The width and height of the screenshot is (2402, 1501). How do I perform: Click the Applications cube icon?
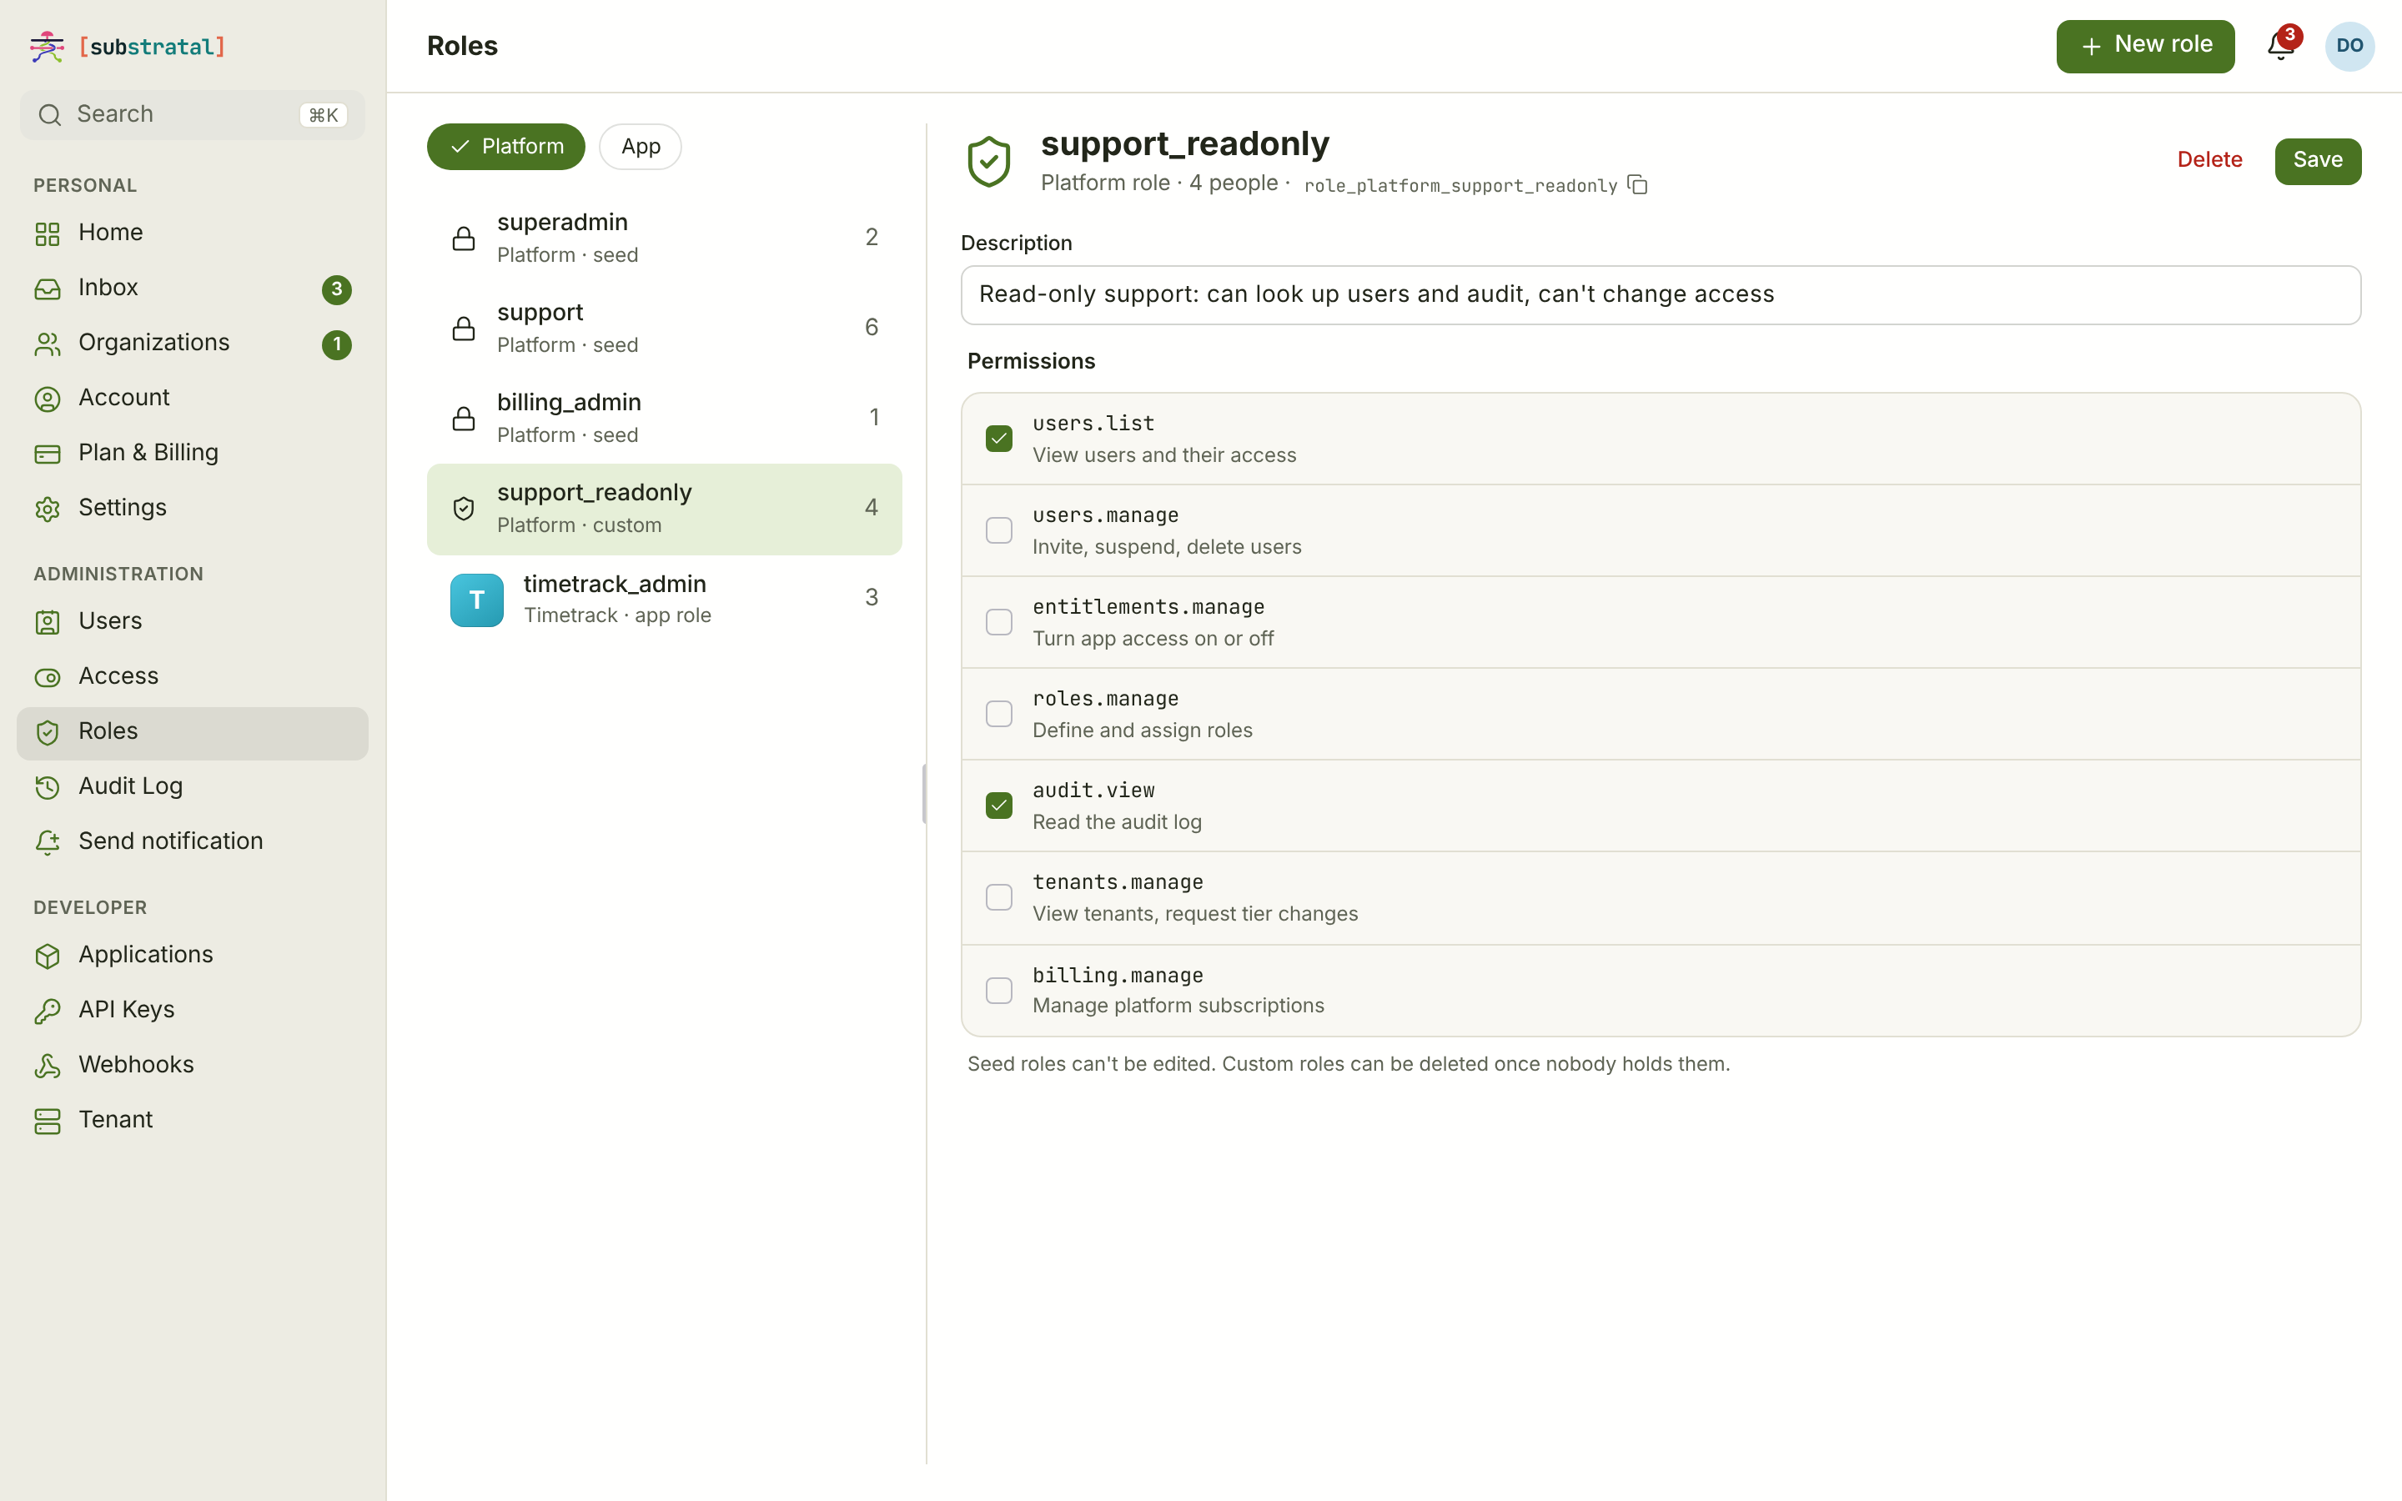click(48, 955)
